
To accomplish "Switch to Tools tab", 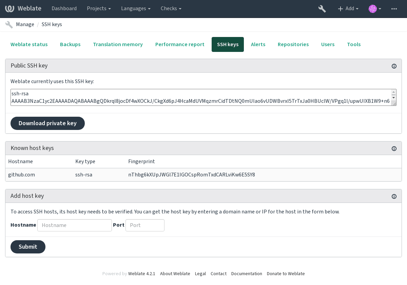I will (x=354, y=44).
